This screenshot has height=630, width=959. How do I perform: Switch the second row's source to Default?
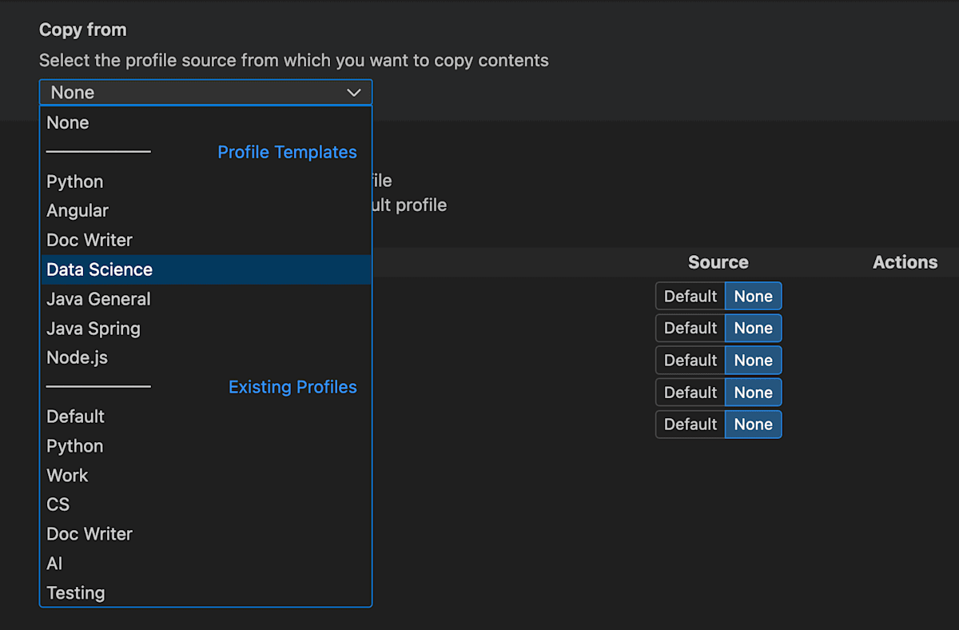click(690, 328)
